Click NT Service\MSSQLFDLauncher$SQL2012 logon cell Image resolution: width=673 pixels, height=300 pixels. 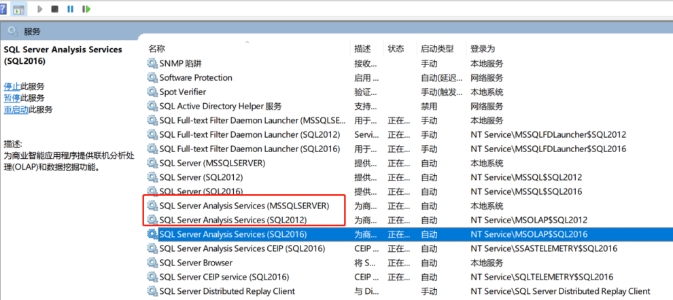(548, 134)
